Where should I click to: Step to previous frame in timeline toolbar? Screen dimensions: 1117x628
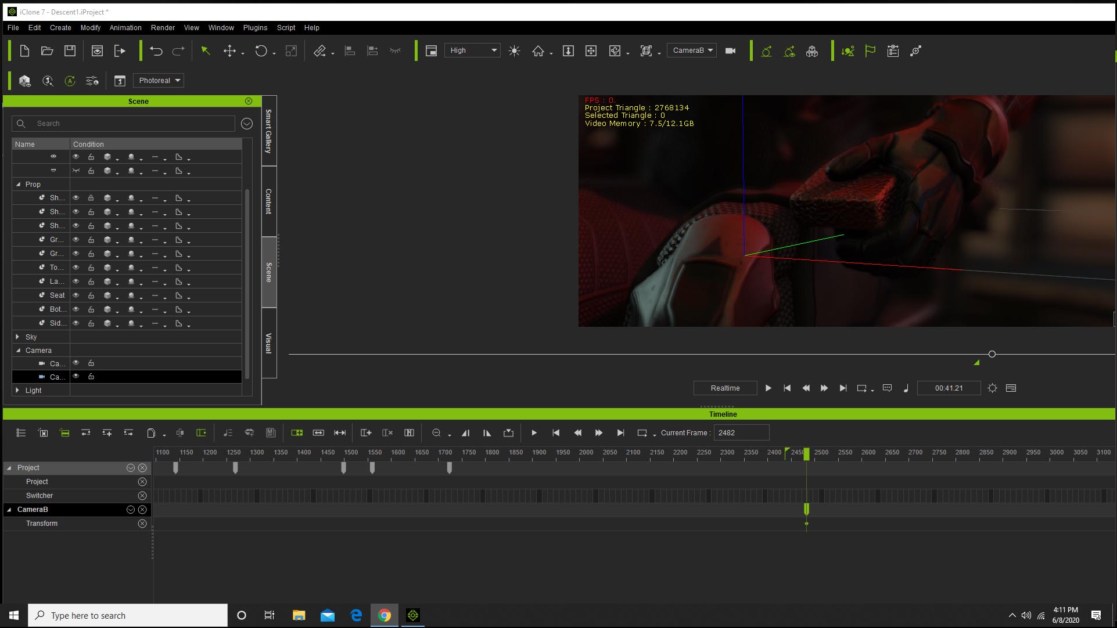point(577,433)
